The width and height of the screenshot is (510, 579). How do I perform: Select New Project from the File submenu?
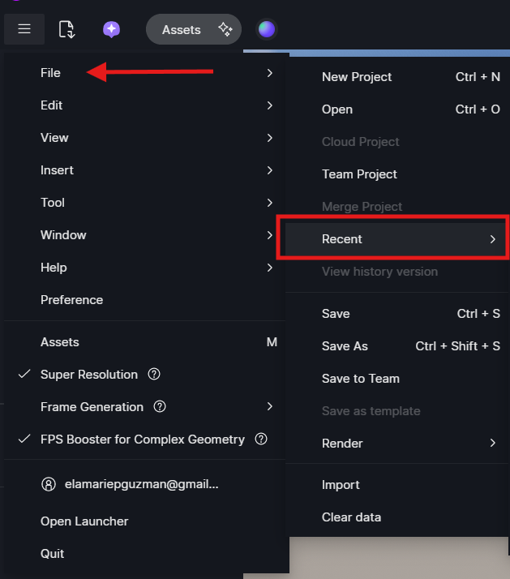click(357, 77)
